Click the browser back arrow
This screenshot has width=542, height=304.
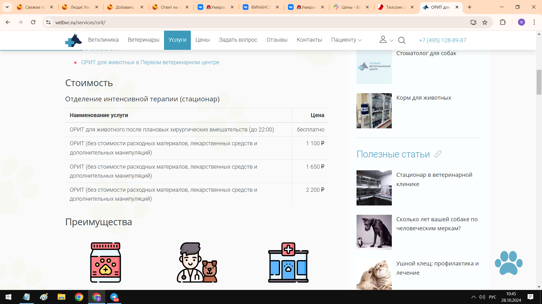pos(8,22)
